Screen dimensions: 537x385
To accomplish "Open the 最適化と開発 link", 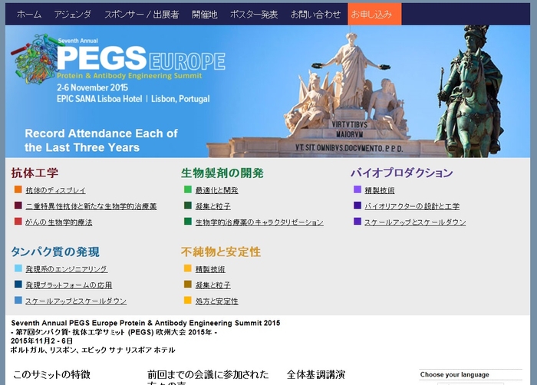I will 217,190.
